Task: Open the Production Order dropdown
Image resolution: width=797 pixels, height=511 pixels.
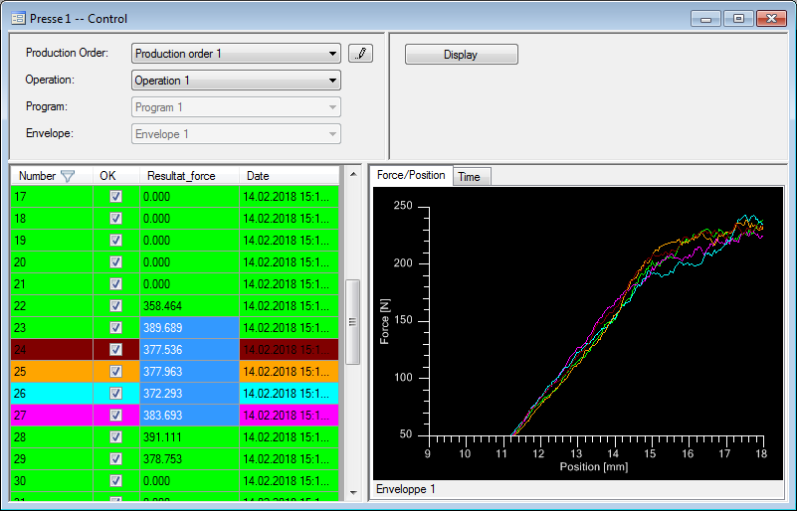Action: click(x=236, y=54)
